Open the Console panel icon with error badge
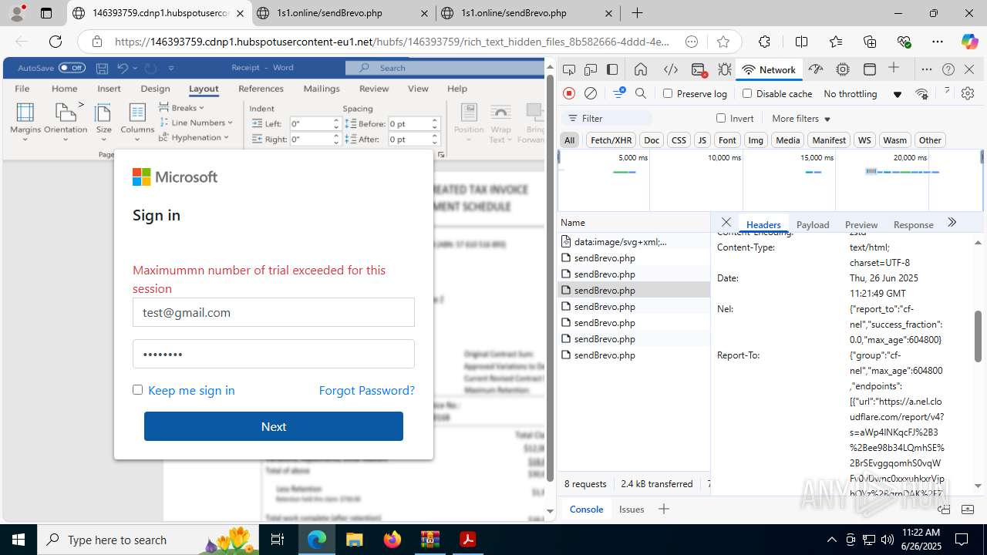The image size is (987, 555). (699, 69)
